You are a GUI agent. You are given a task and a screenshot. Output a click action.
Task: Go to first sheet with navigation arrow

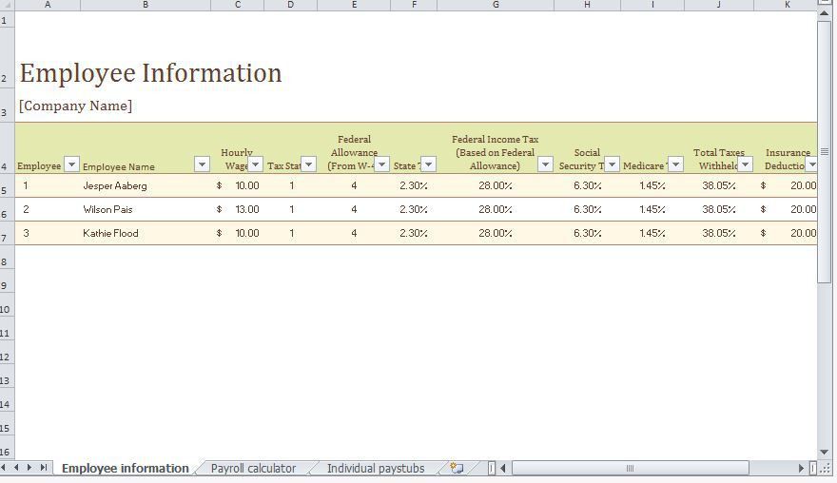point(4,468)
